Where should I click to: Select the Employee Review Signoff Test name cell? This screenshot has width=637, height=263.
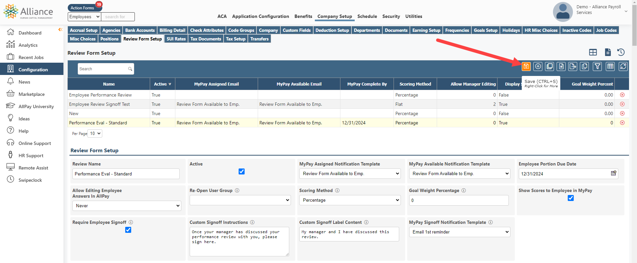pyautogui.click(x=109, y=104)
